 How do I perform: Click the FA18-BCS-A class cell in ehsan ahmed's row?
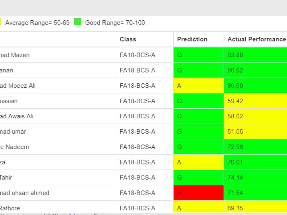(145, 193)
